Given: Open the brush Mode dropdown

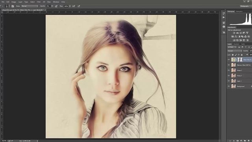Looking at the screenshot, I should click(x=30, y=6).
